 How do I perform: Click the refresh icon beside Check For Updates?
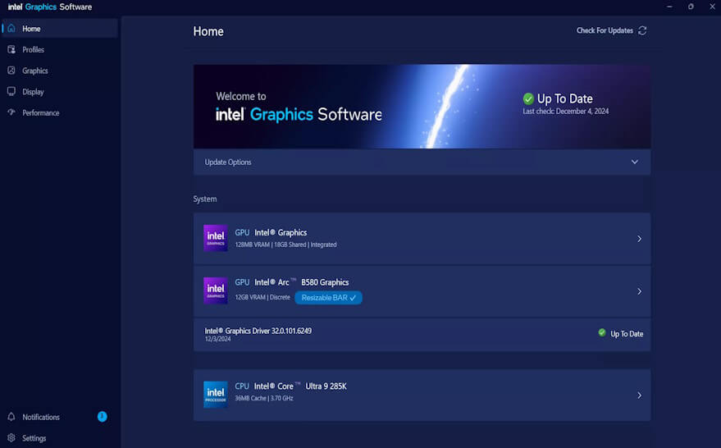pos(642,30)
